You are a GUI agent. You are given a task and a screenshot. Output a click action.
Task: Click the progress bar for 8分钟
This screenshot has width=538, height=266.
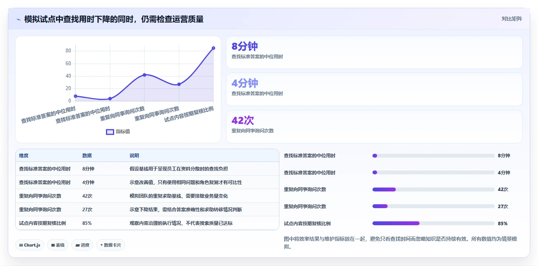tap(434, 156)
